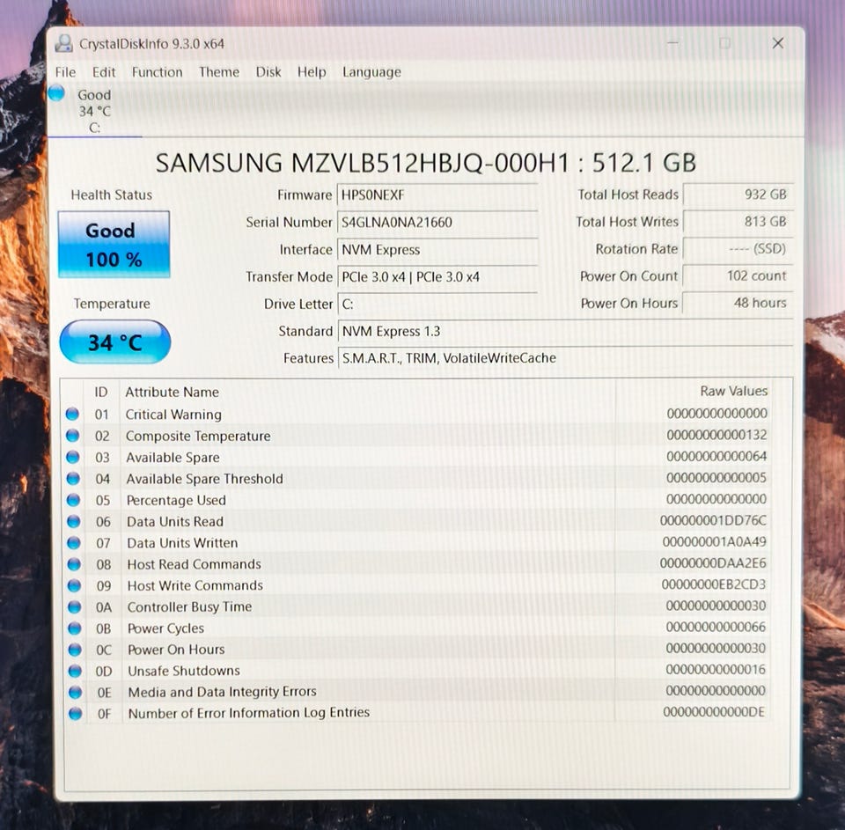Click raw value 00000000DAA2E6
Screen dimensions: 845x830
(712, 563)
